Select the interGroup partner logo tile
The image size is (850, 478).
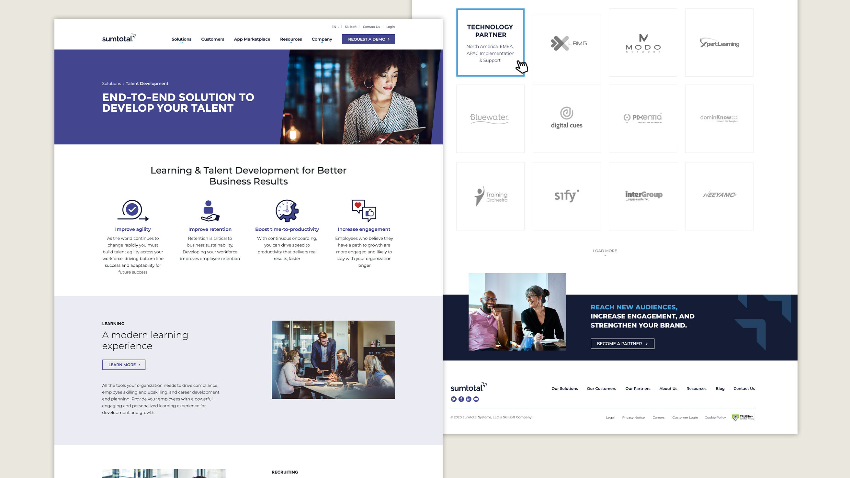tap(643, 196)
